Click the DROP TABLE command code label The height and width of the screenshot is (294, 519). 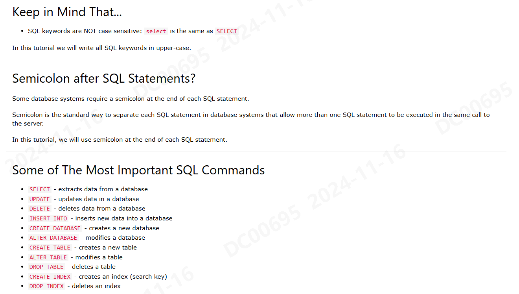click(x=46, y=267)
